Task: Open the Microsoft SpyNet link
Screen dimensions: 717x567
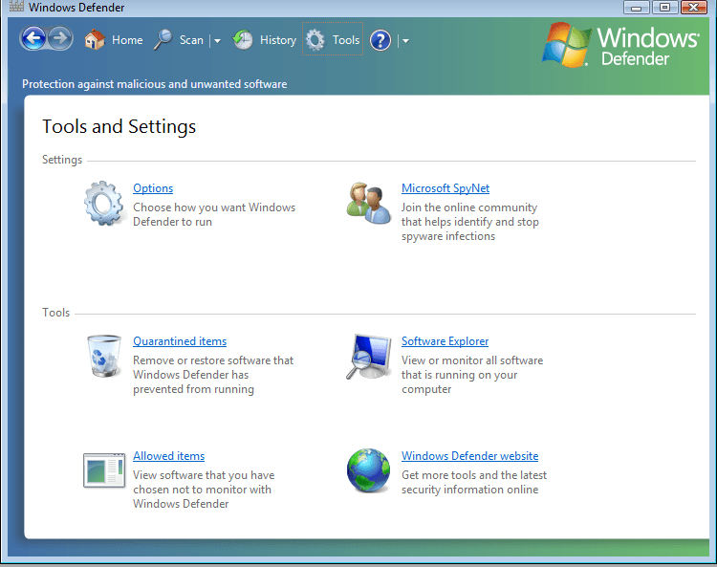Action: [x=445, y=188]
